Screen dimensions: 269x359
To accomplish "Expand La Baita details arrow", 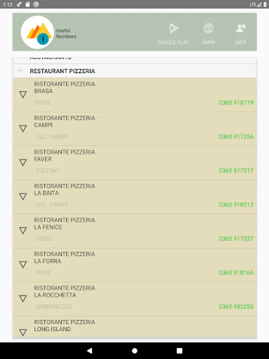I will point(23,197).
